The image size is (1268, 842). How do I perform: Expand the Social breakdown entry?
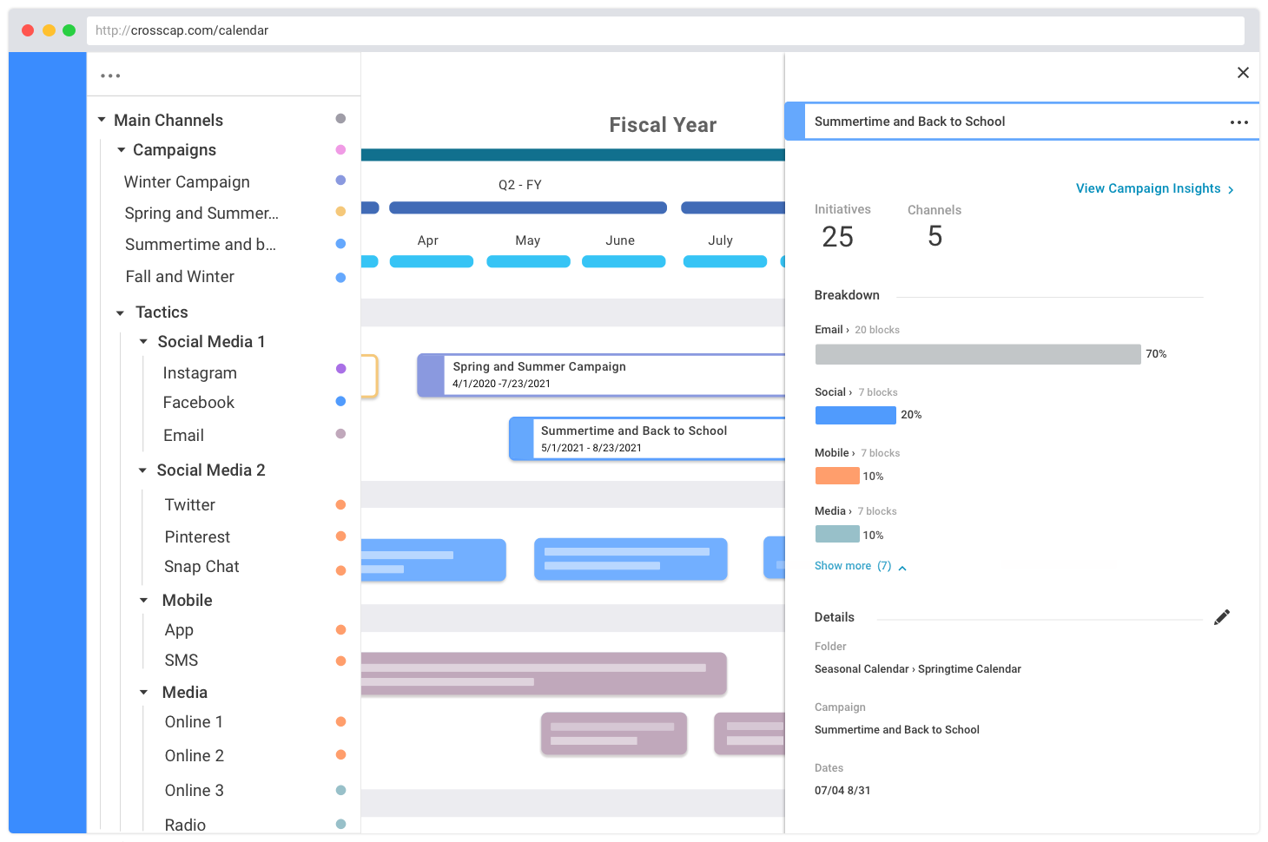click(x=856, y=392)
